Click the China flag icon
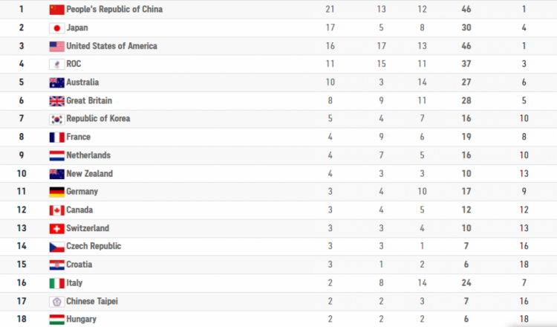557x327 pixels. 57,10
